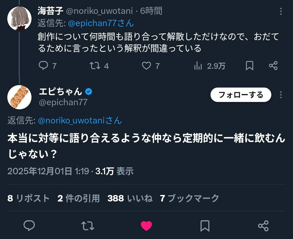Share エピちゃん's main tweet
Screen dimensions: 293x239
[x=263, y=226]
